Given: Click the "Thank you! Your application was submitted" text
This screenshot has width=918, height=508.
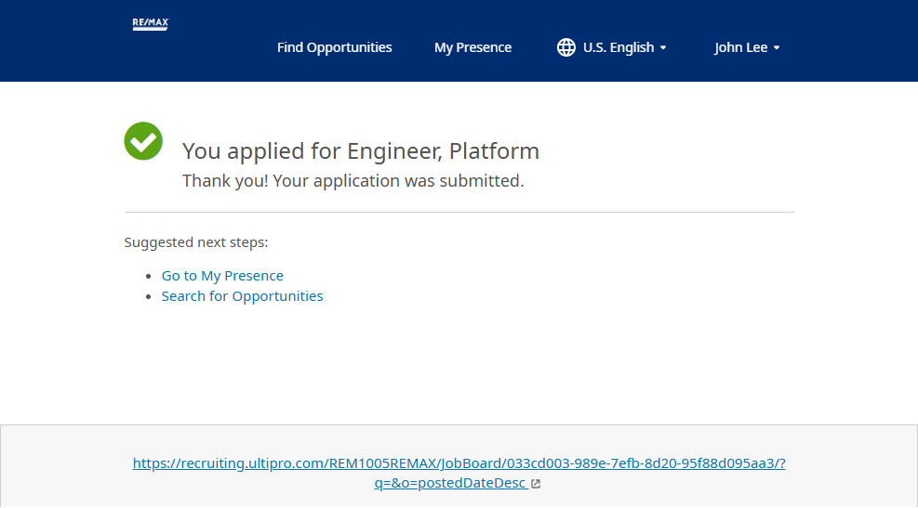Looking at the screenshot, I should (x=353, y=181).
